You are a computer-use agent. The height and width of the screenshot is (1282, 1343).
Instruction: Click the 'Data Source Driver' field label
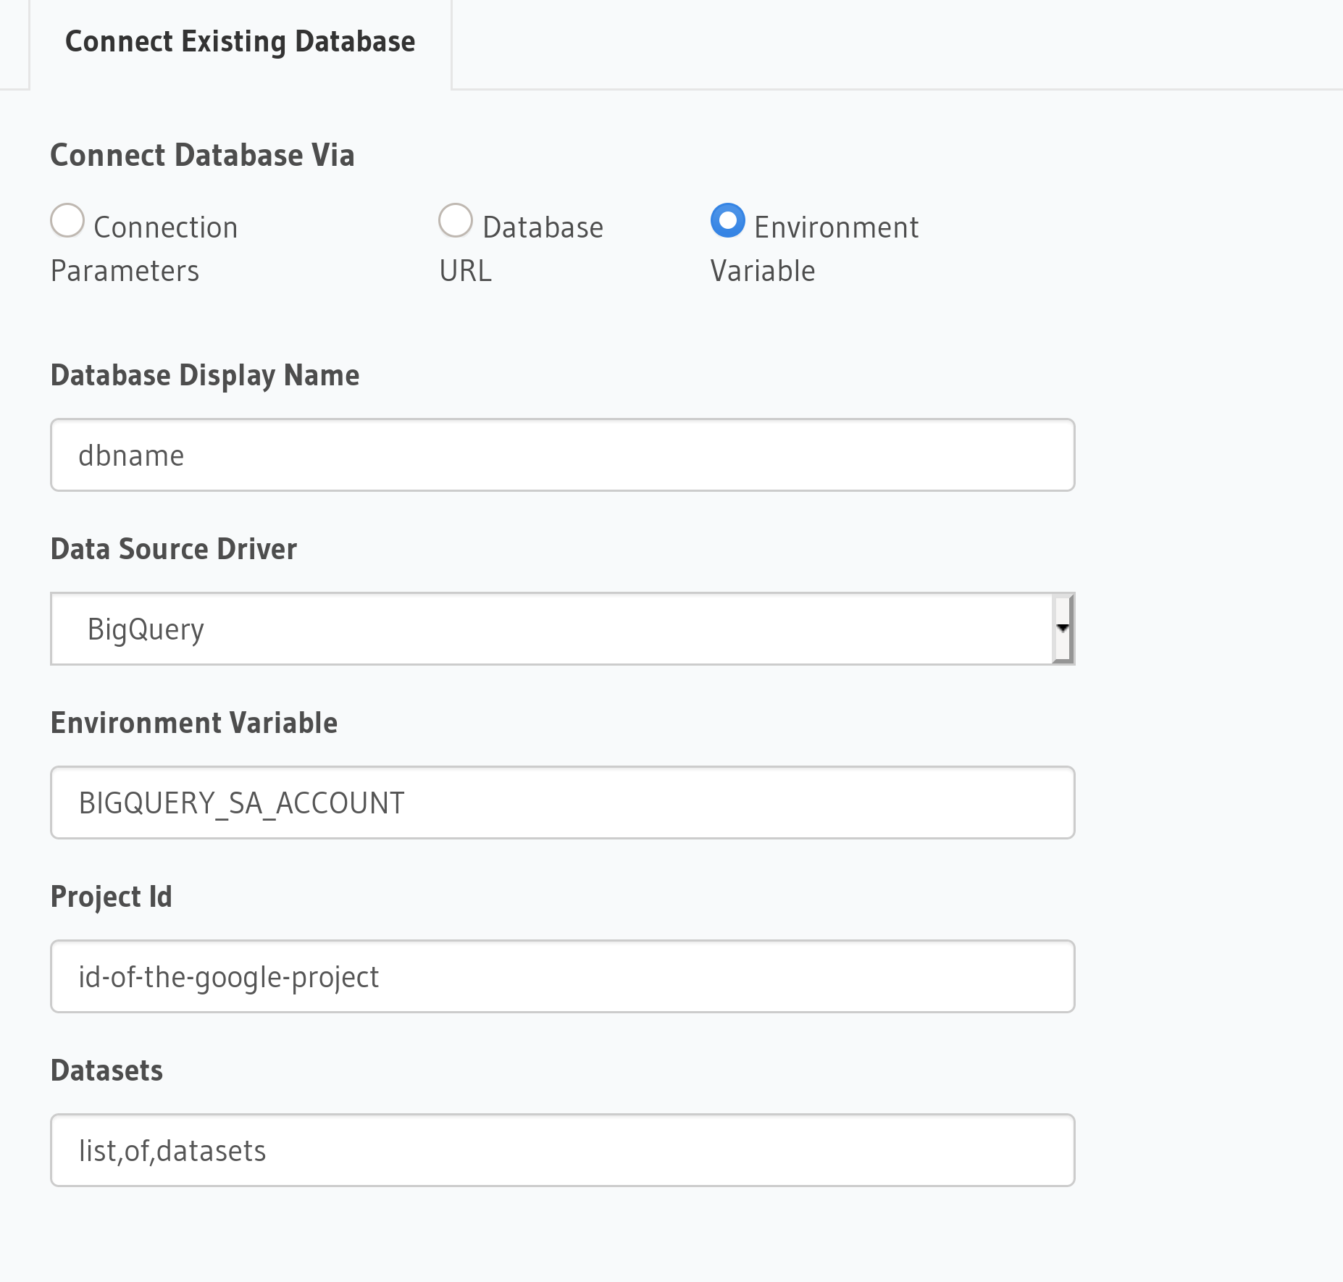[x=174, y=549]
